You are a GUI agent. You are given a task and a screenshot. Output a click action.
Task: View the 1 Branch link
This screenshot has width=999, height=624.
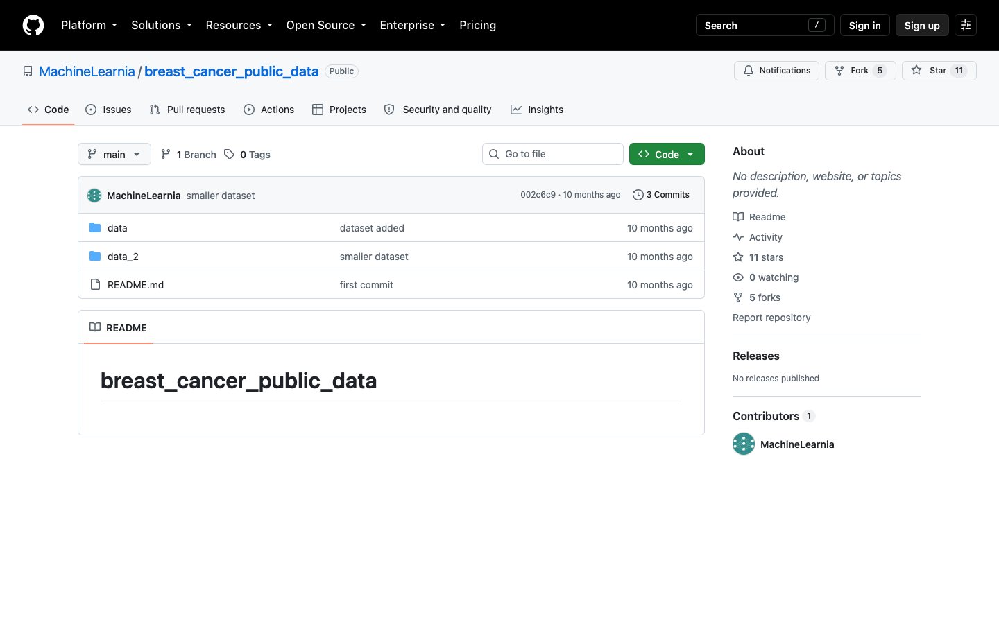(x=189, y=154)
